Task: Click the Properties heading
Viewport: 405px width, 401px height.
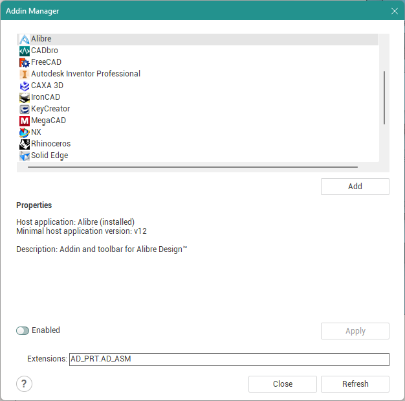Action: 34,205
